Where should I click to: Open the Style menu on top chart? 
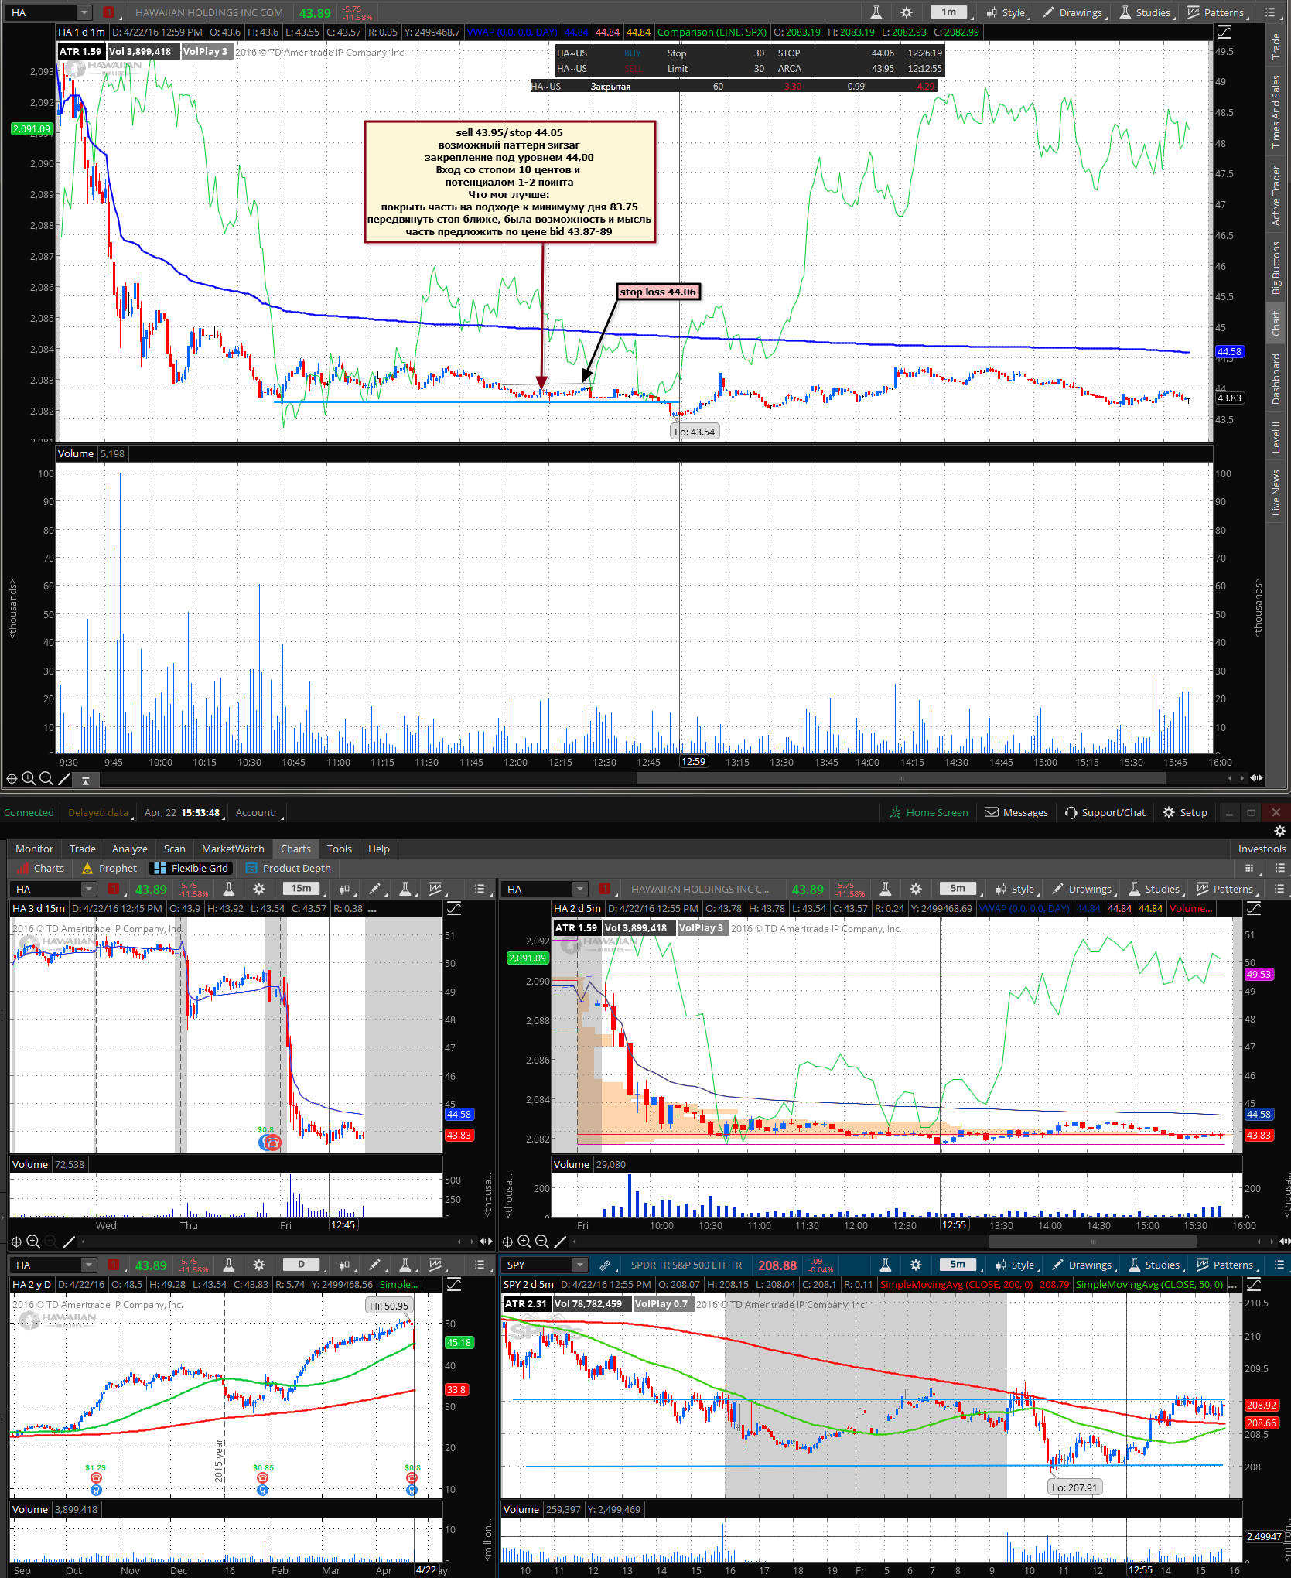coord(1006,12)
